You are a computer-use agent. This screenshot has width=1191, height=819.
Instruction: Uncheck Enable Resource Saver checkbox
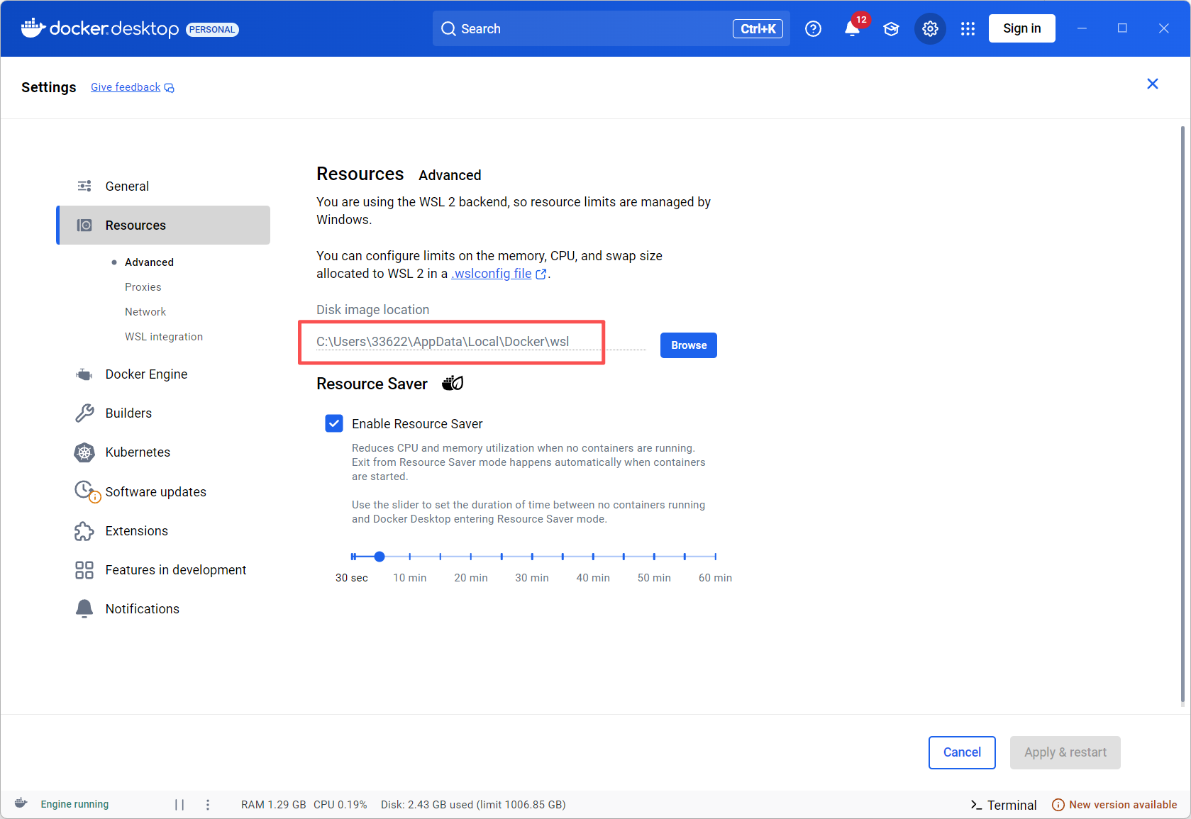[334, 423]
